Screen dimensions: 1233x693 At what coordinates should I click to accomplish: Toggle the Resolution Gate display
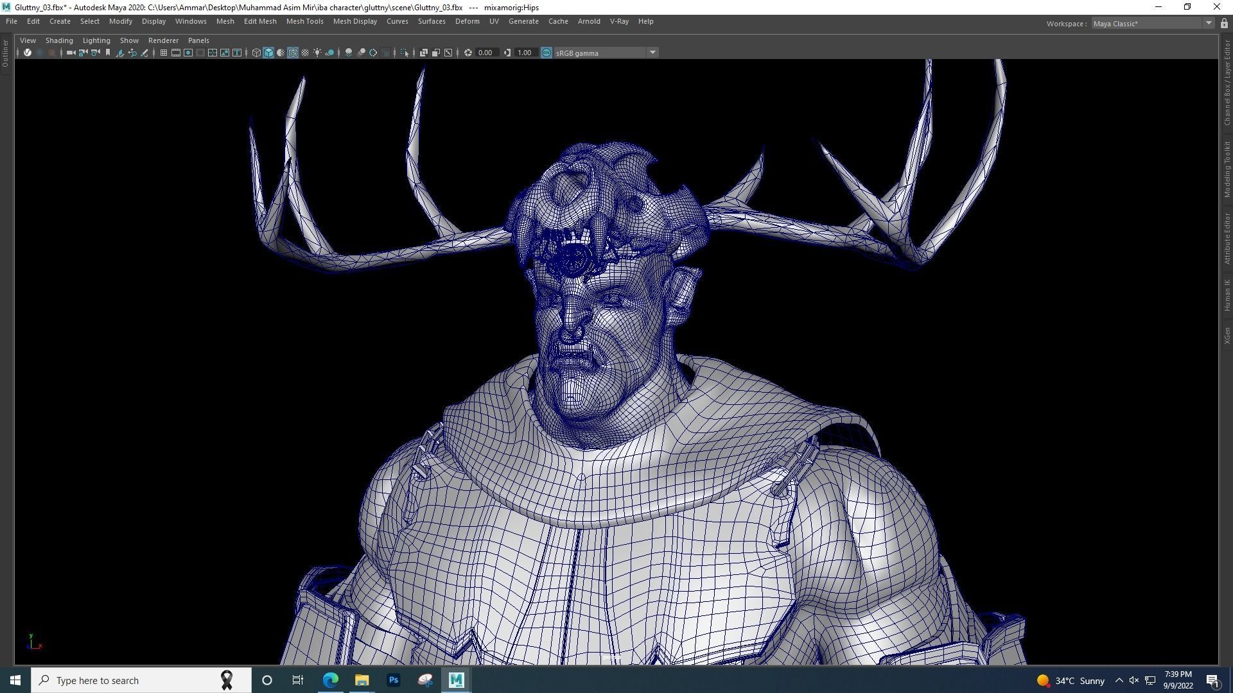coord(188,53)
